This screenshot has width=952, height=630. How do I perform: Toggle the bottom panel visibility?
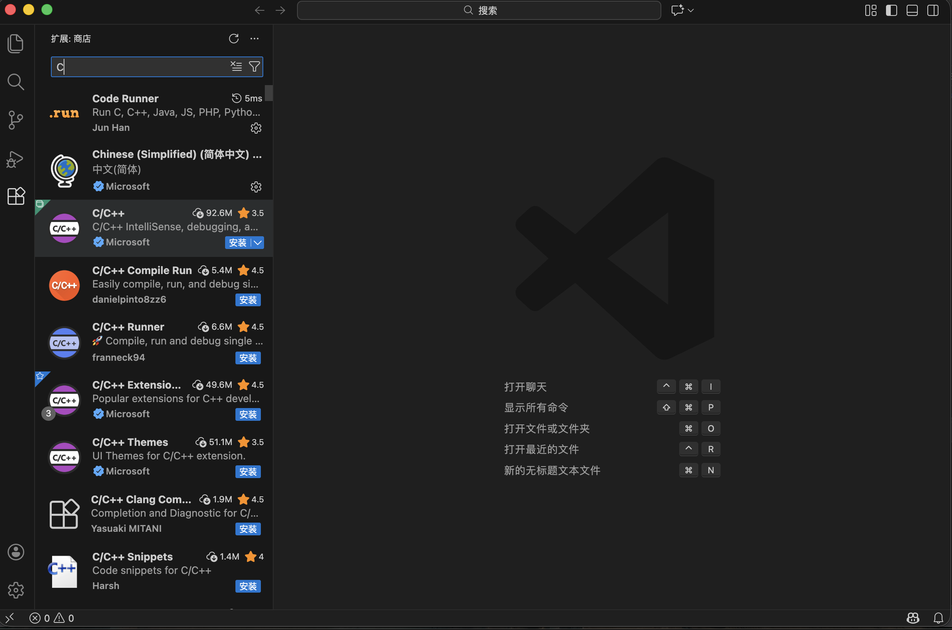(x=912, y=10)
